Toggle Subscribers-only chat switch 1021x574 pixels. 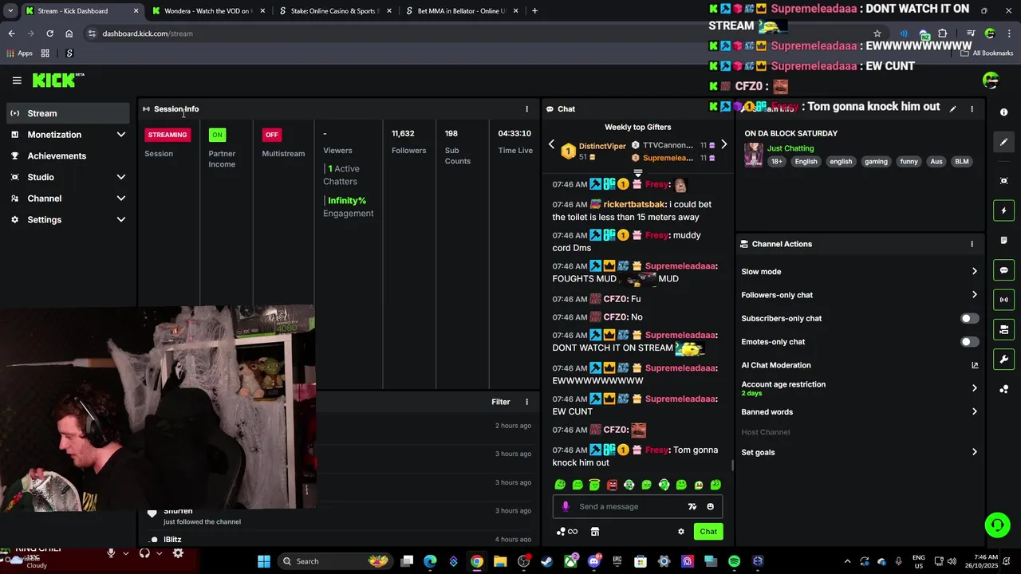click(x=969, y=318)
